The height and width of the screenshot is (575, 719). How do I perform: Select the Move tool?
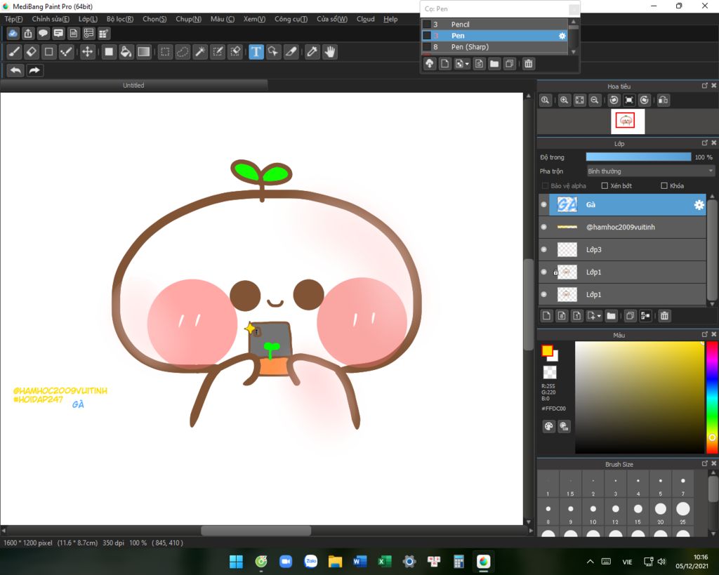tap(87, 52)
